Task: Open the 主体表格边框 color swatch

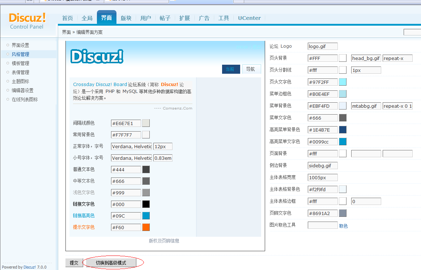Action: click(x=343, y=201)
